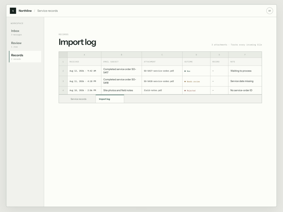Click SO-5418-service-order.pdf attachment cell
The height and width of the screenshot is (212, 283).
click(162, 81)
